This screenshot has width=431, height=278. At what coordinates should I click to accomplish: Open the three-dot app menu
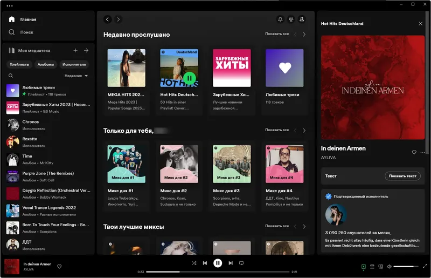tap(10, 5)
